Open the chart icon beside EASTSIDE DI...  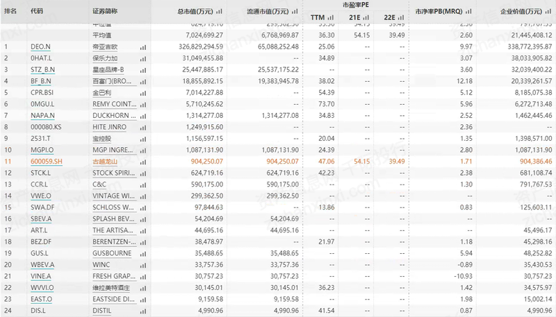click(143, 300)
